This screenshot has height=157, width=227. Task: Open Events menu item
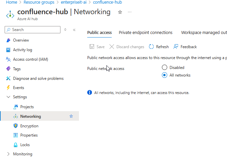(x=19, y=88)
